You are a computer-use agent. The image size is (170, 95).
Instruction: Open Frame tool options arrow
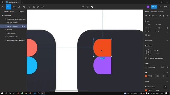click(x=15, y=7)
